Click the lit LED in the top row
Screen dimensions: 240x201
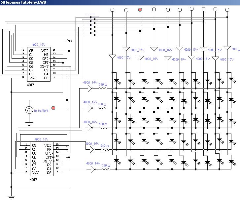coord(145,81)
